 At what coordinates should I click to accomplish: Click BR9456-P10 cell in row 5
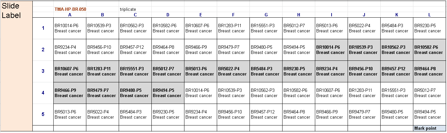click(x=233, y=114)
